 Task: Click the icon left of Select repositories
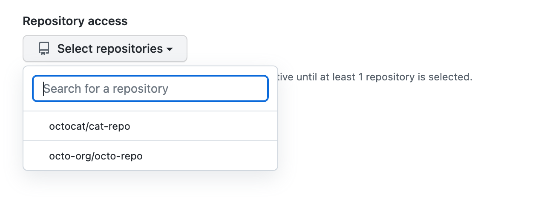(x=44, y=48)
